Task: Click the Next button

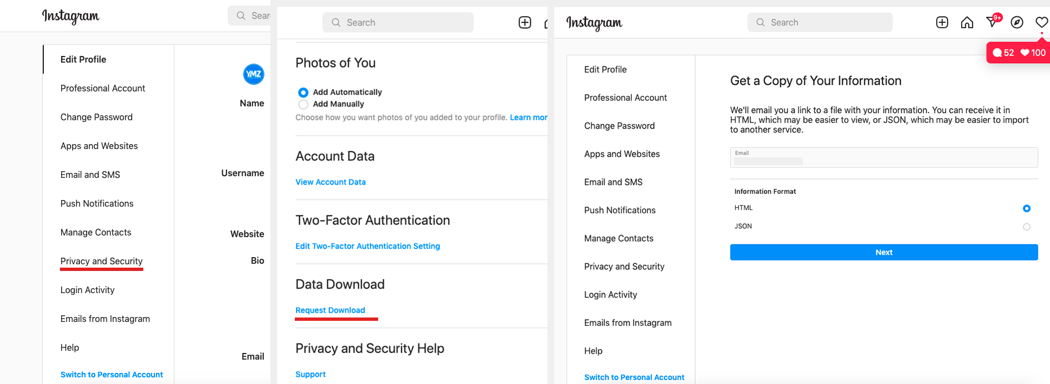Action: coord(884,252)
